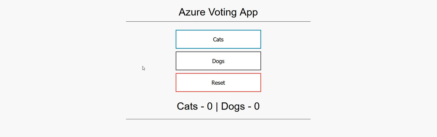Click the vote results line below Reset
This screenshot has width=437, height=137.
pyautogui.click(x=218, y=106)
